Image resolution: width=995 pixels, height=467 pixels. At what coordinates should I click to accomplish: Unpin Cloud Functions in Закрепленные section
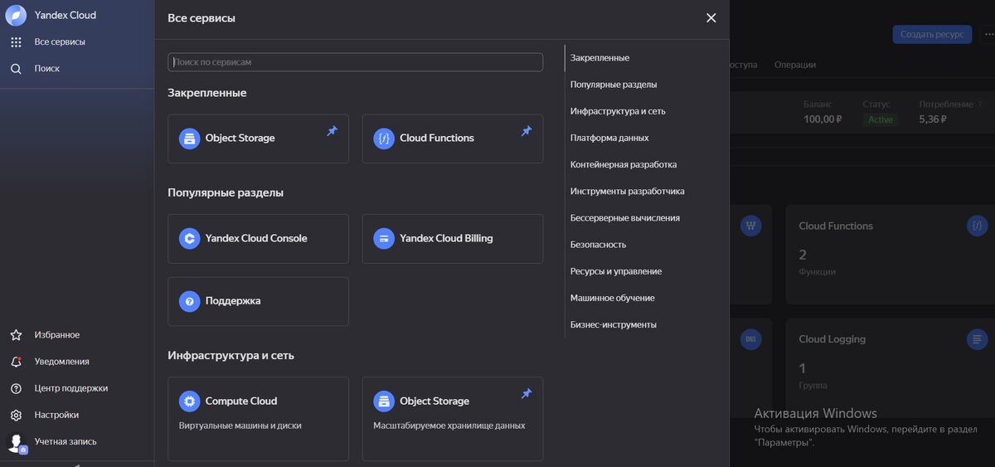point(527,131)
